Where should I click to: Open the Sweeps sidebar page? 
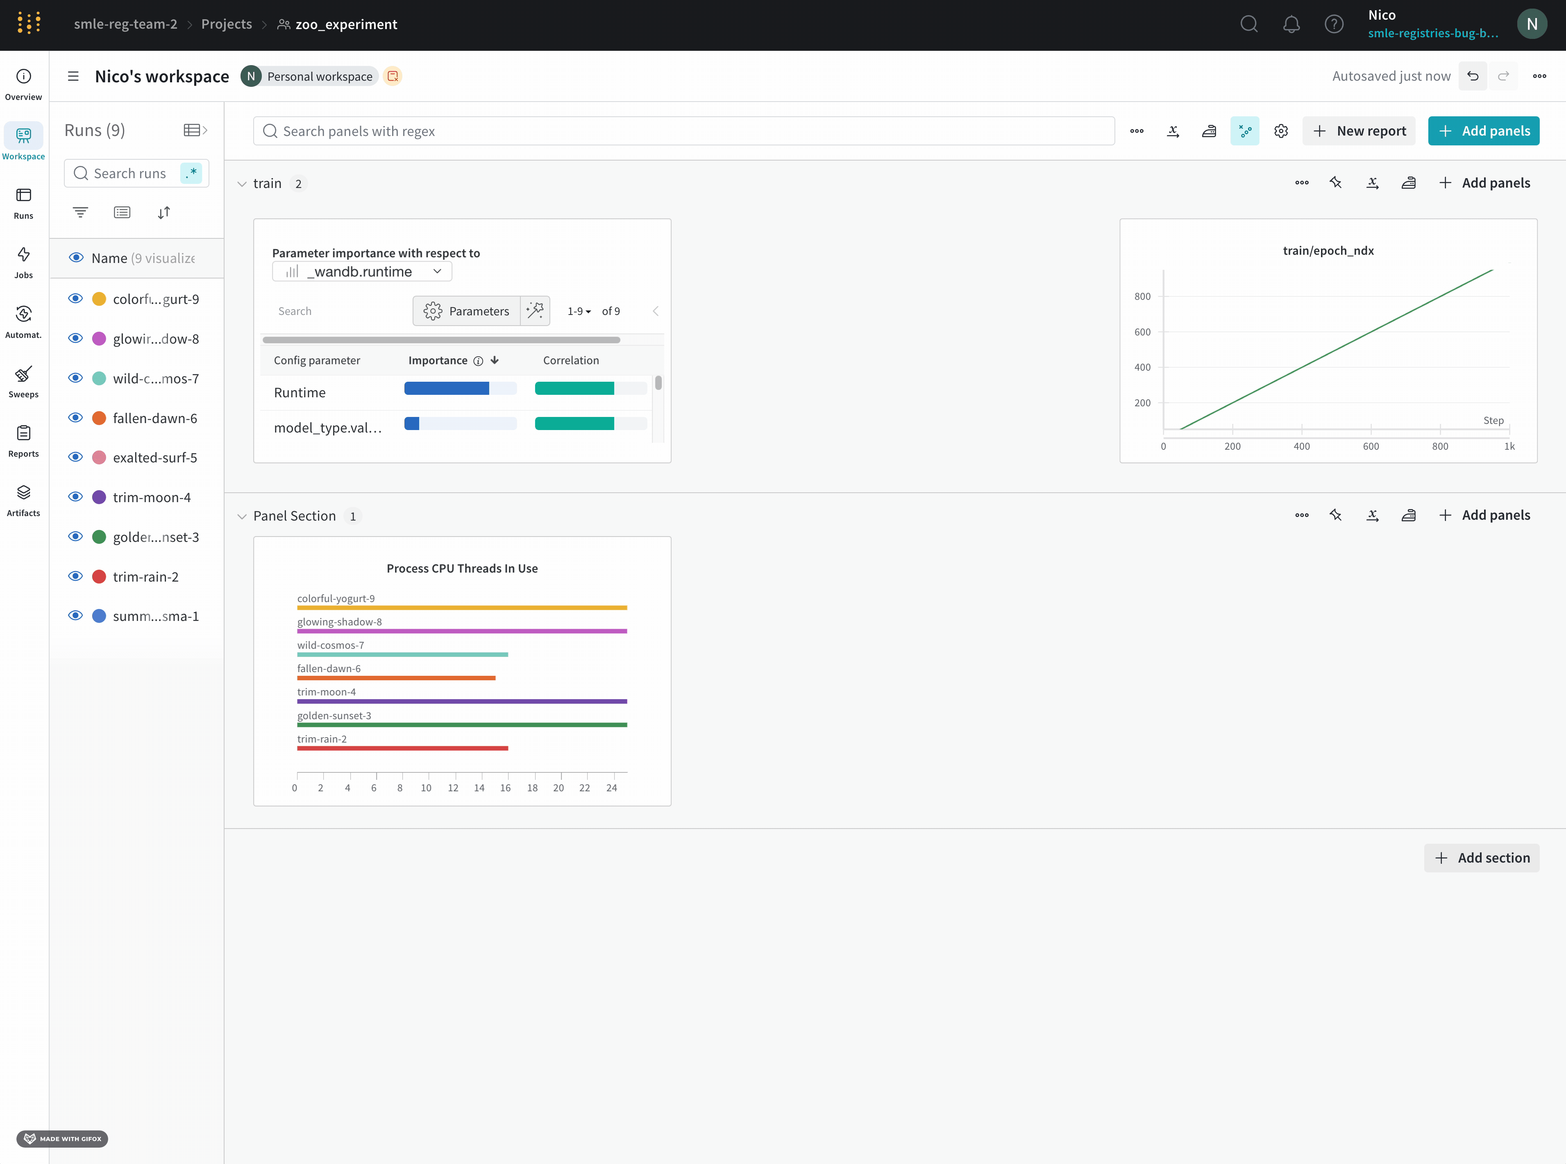pyautogui.click(x=23, y=381)
